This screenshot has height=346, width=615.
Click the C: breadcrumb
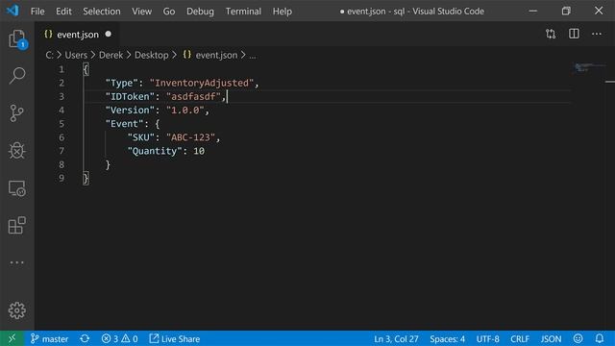[x=49, y=55]
